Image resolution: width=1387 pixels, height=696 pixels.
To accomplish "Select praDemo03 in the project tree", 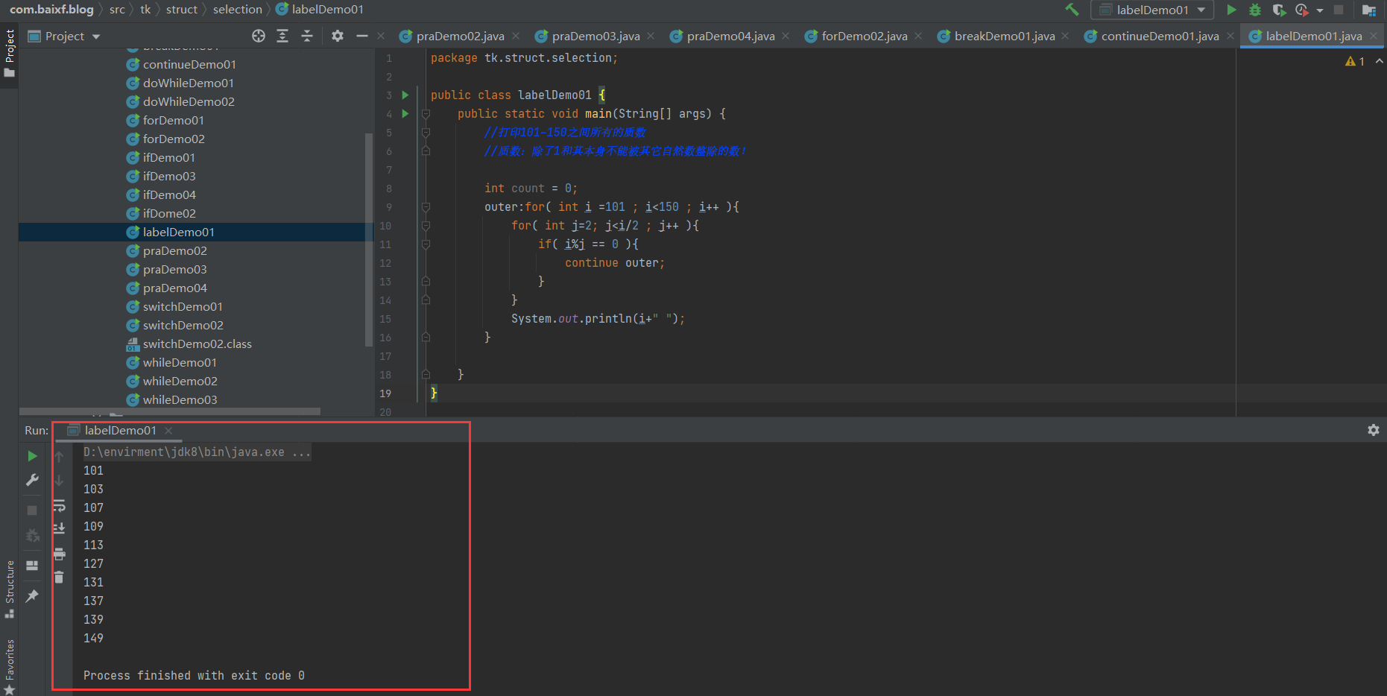I will pyautogui.click(x=174, y=270).
